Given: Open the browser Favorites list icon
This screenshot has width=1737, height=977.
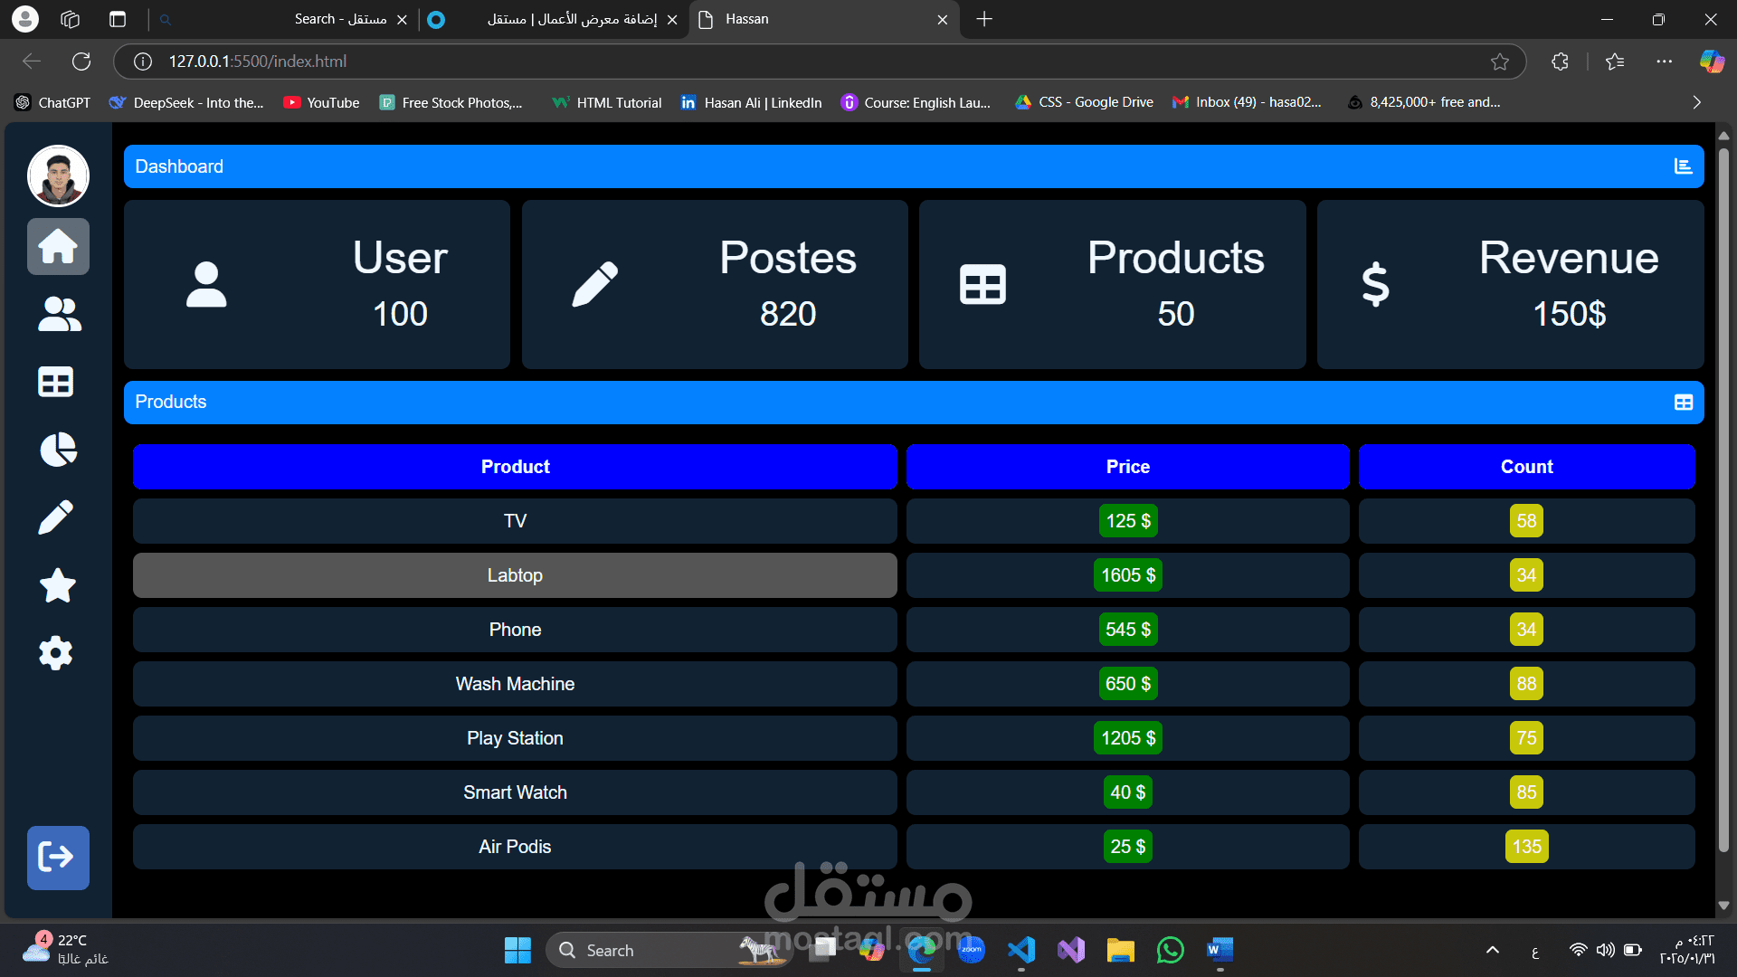Looking at the screenshot, I should [1615, 62].
